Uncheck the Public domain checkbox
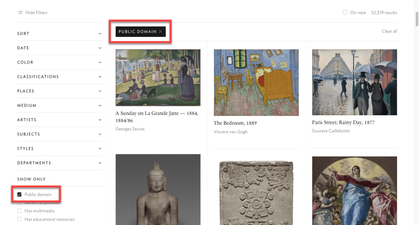This screenshot has height=225, width=419. (20, 194)
